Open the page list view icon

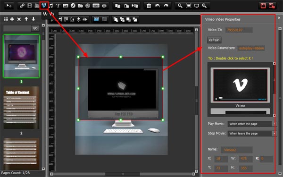(6, 19)
